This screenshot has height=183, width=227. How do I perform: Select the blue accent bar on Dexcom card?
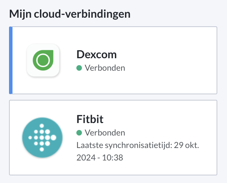11,60
